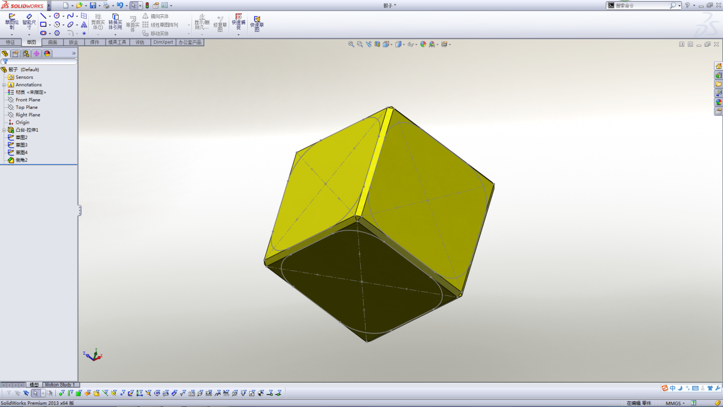Select the Circle sketch tool
Viewport: 723px width, 407px height.
(56, 16)
